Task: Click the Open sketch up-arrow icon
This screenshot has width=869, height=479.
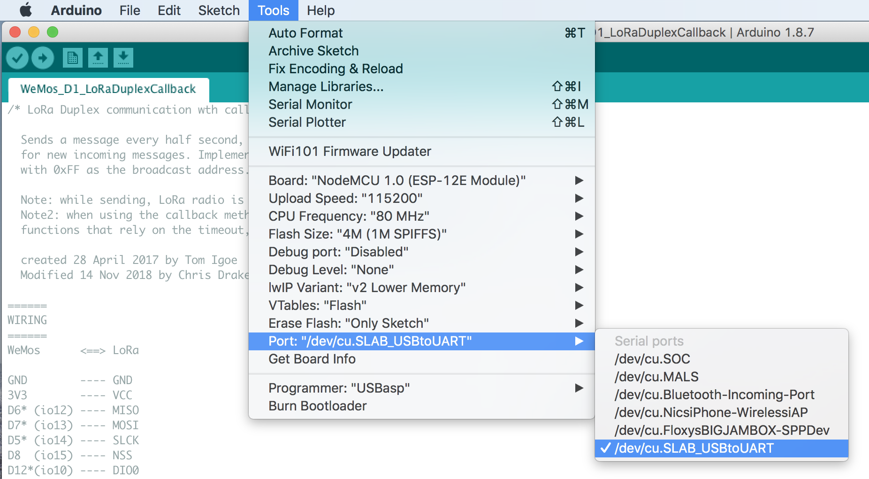Action: [98, 58]
